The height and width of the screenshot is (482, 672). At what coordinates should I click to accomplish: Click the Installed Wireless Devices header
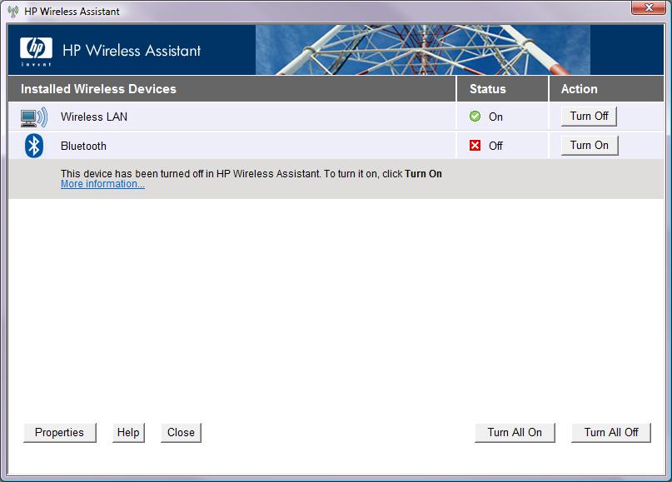point(98,89)
